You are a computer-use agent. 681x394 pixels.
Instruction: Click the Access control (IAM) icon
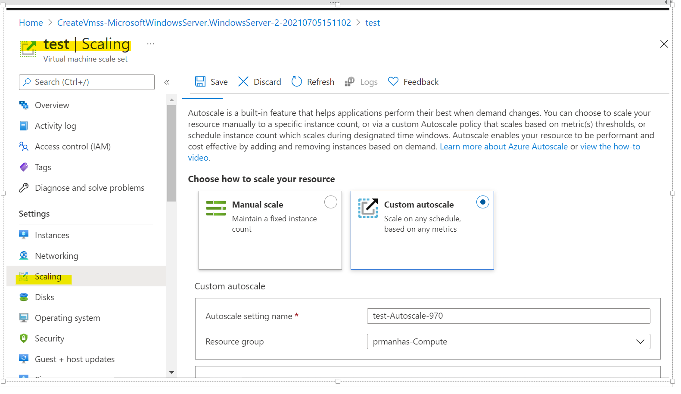pos(24,146)
